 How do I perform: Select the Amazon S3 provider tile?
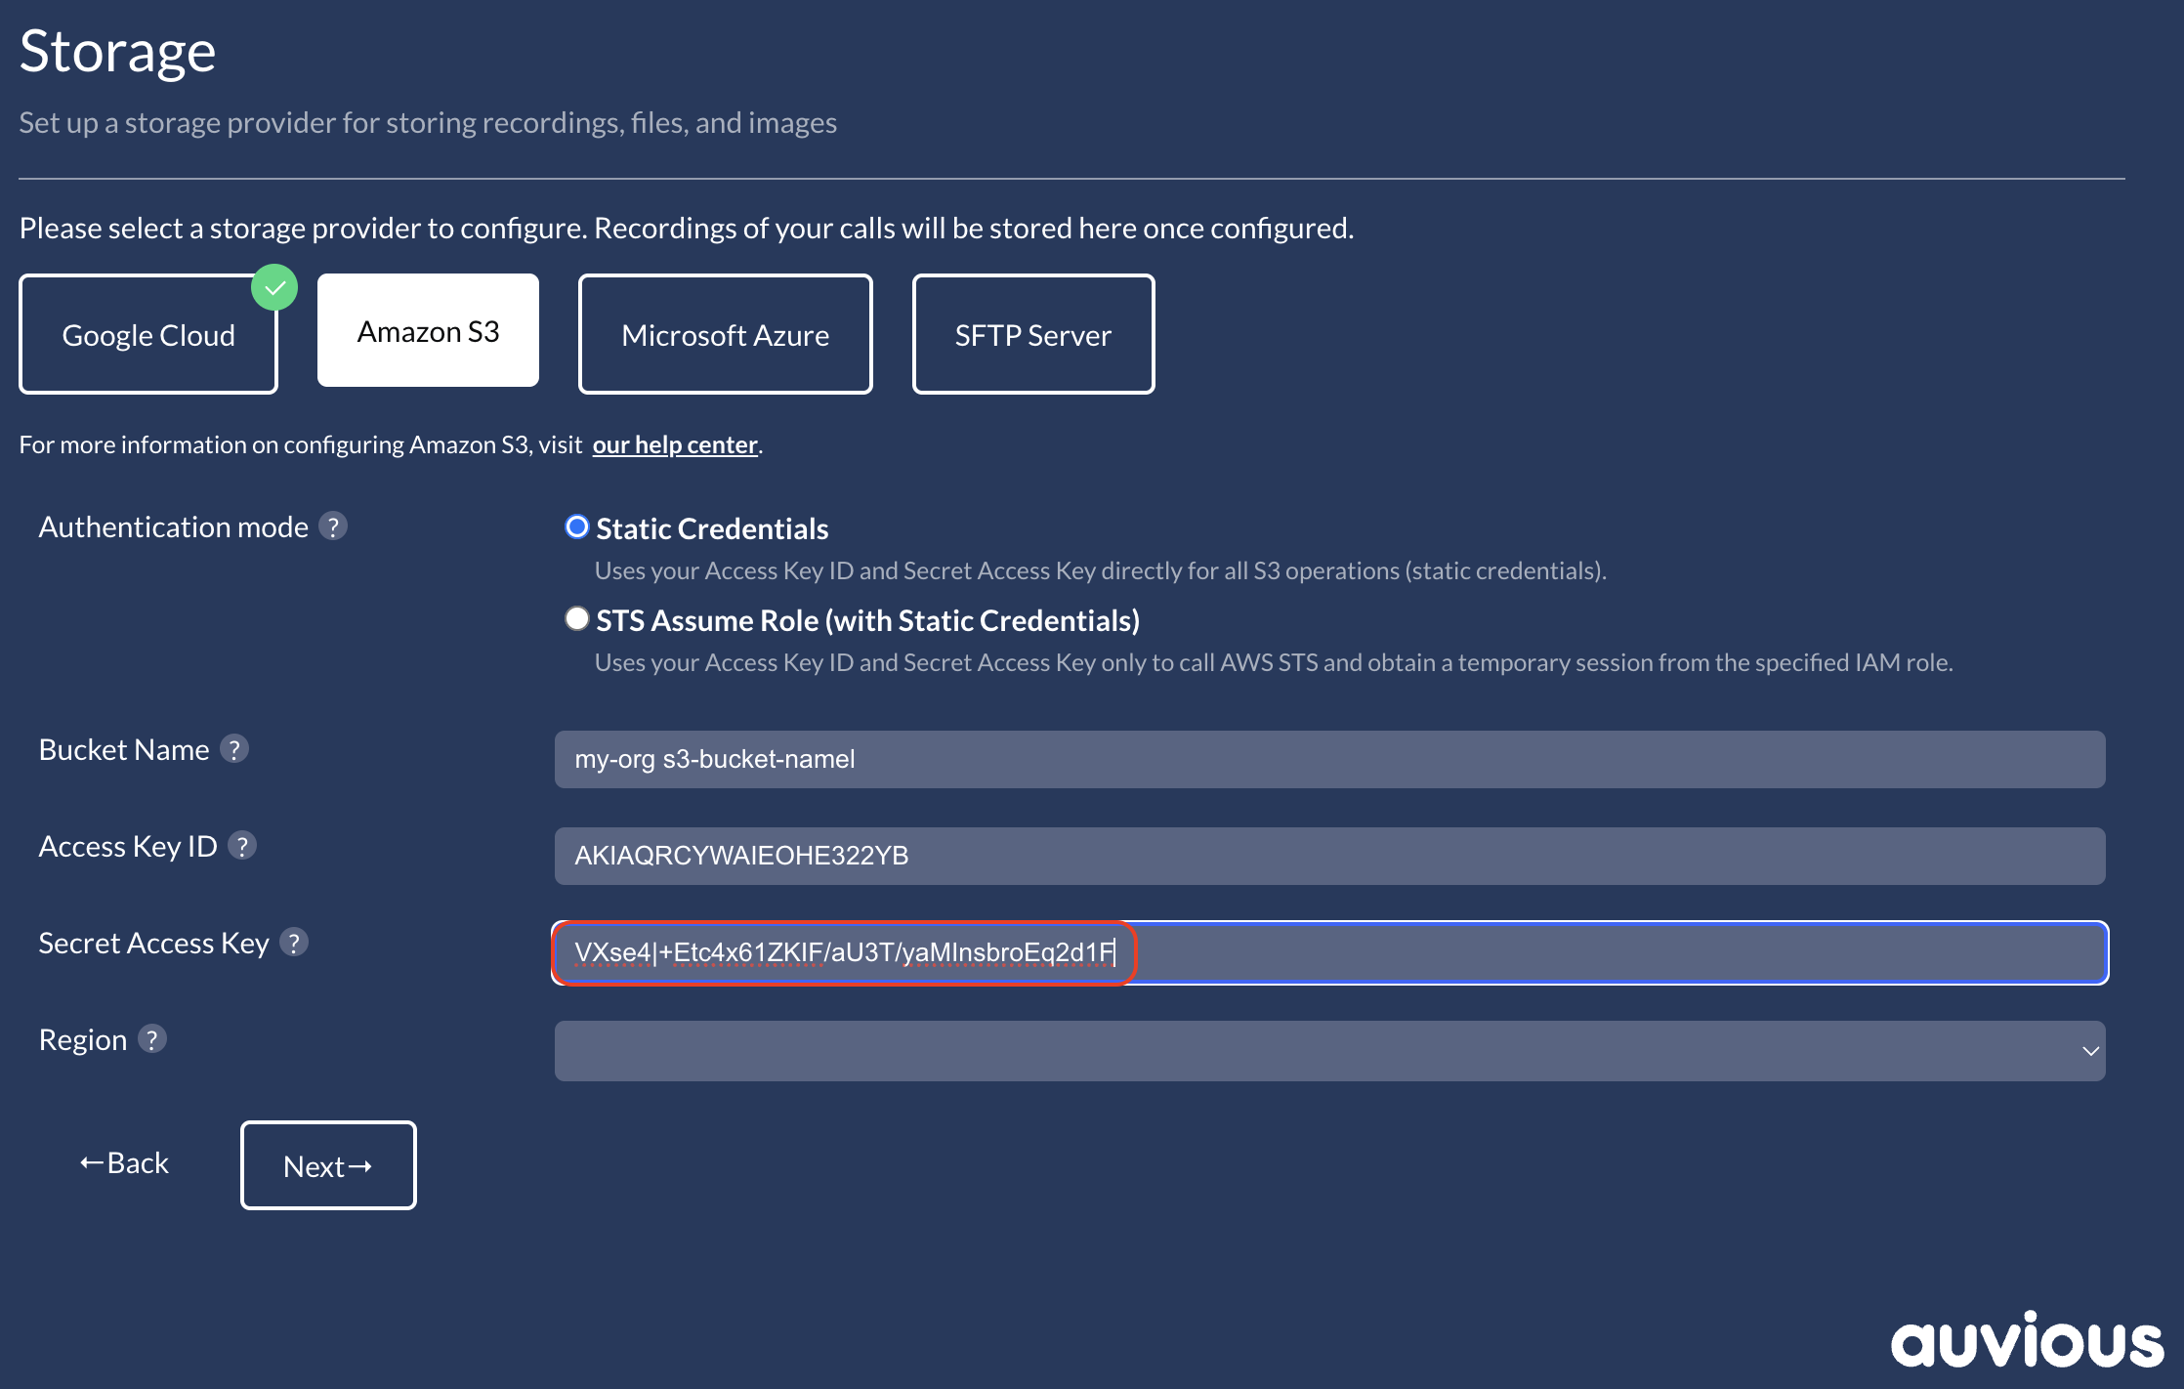(x=427, y=330)
